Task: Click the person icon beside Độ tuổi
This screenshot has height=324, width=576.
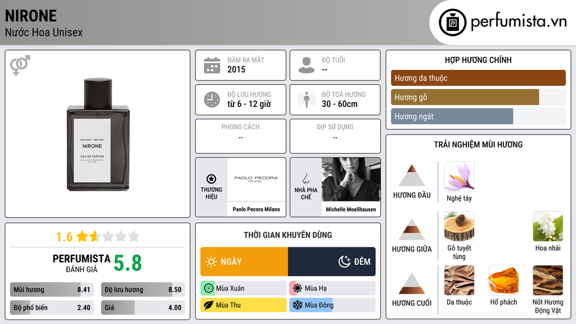Action: [307, 65]
